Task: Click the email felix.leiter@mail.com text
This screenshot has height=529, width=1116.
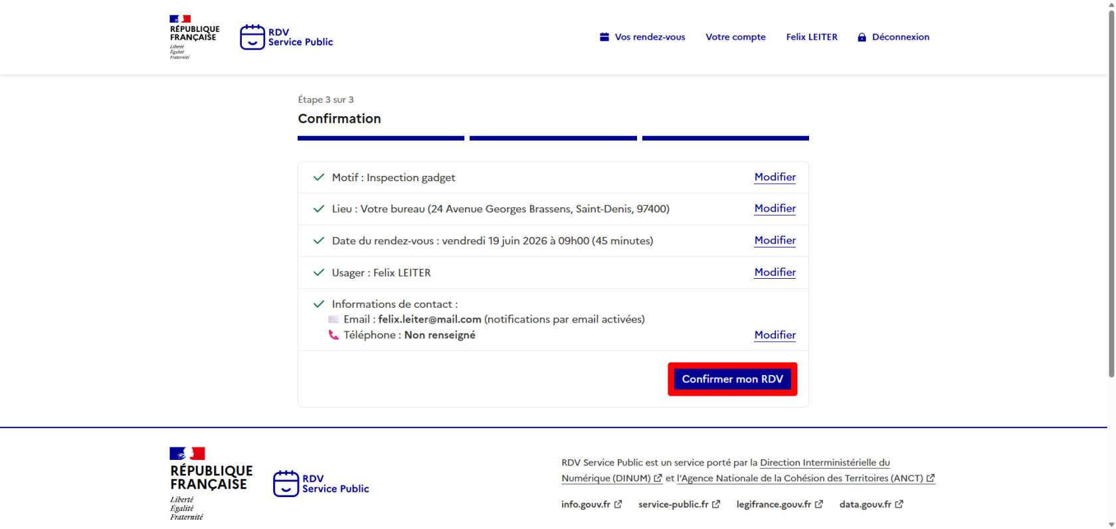Action: tap(430, 319)
